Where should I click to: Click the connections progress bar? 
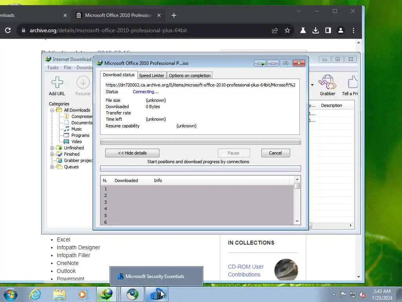201,168
